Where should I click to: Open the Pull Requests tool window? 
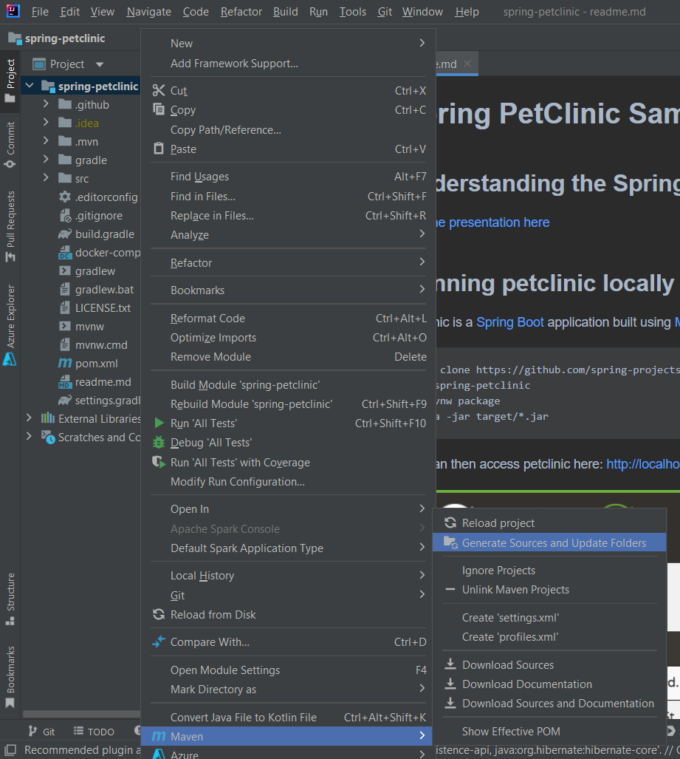pos(10,227)
